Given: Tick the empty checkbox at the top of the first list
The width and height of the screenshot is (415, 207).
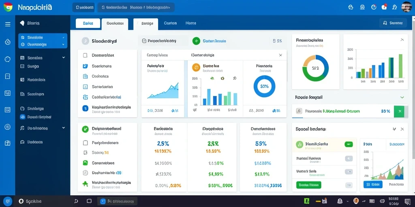Looking at the screenshot, I should pyautogui.click(x=85, y=55).
